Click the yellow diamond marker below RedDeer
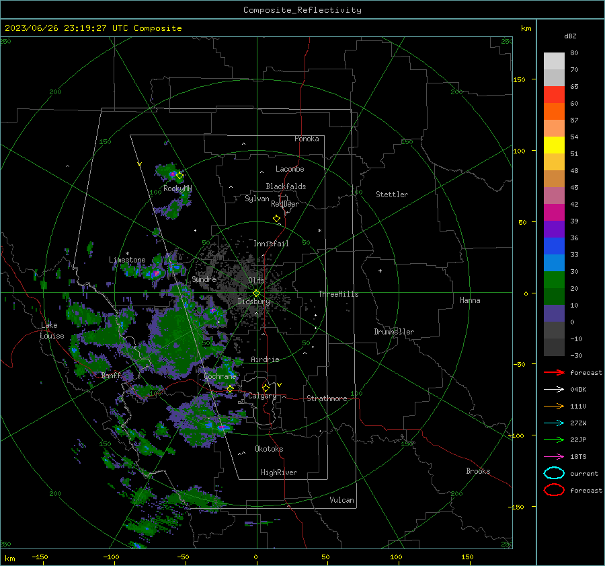The height and width of the screenshot is (566, 605). (x=276, y=219)
